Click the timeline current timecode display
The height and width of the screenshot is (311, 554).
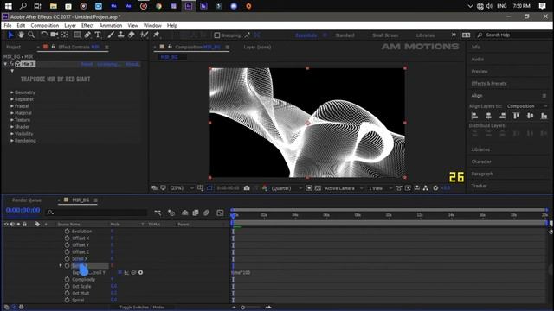tap(23, 210)
